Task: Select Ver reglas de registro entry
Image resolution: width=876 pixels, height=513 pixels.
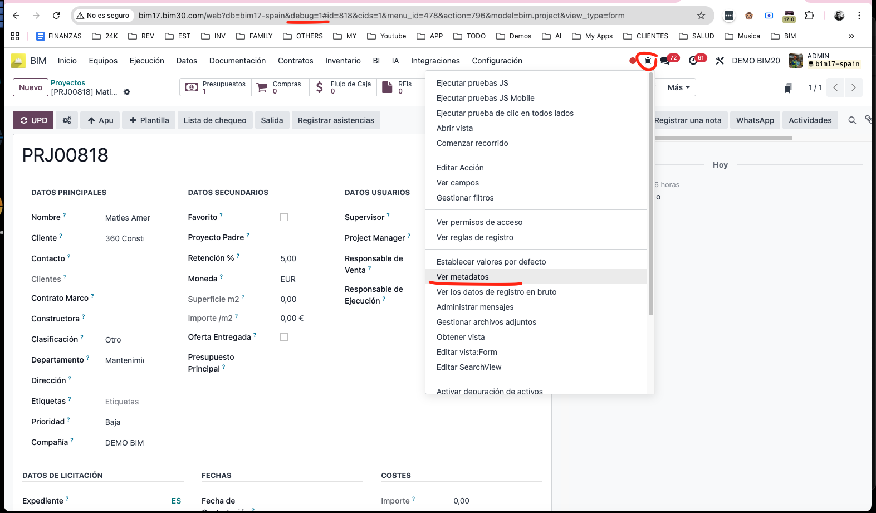Action: click(536, 237)
